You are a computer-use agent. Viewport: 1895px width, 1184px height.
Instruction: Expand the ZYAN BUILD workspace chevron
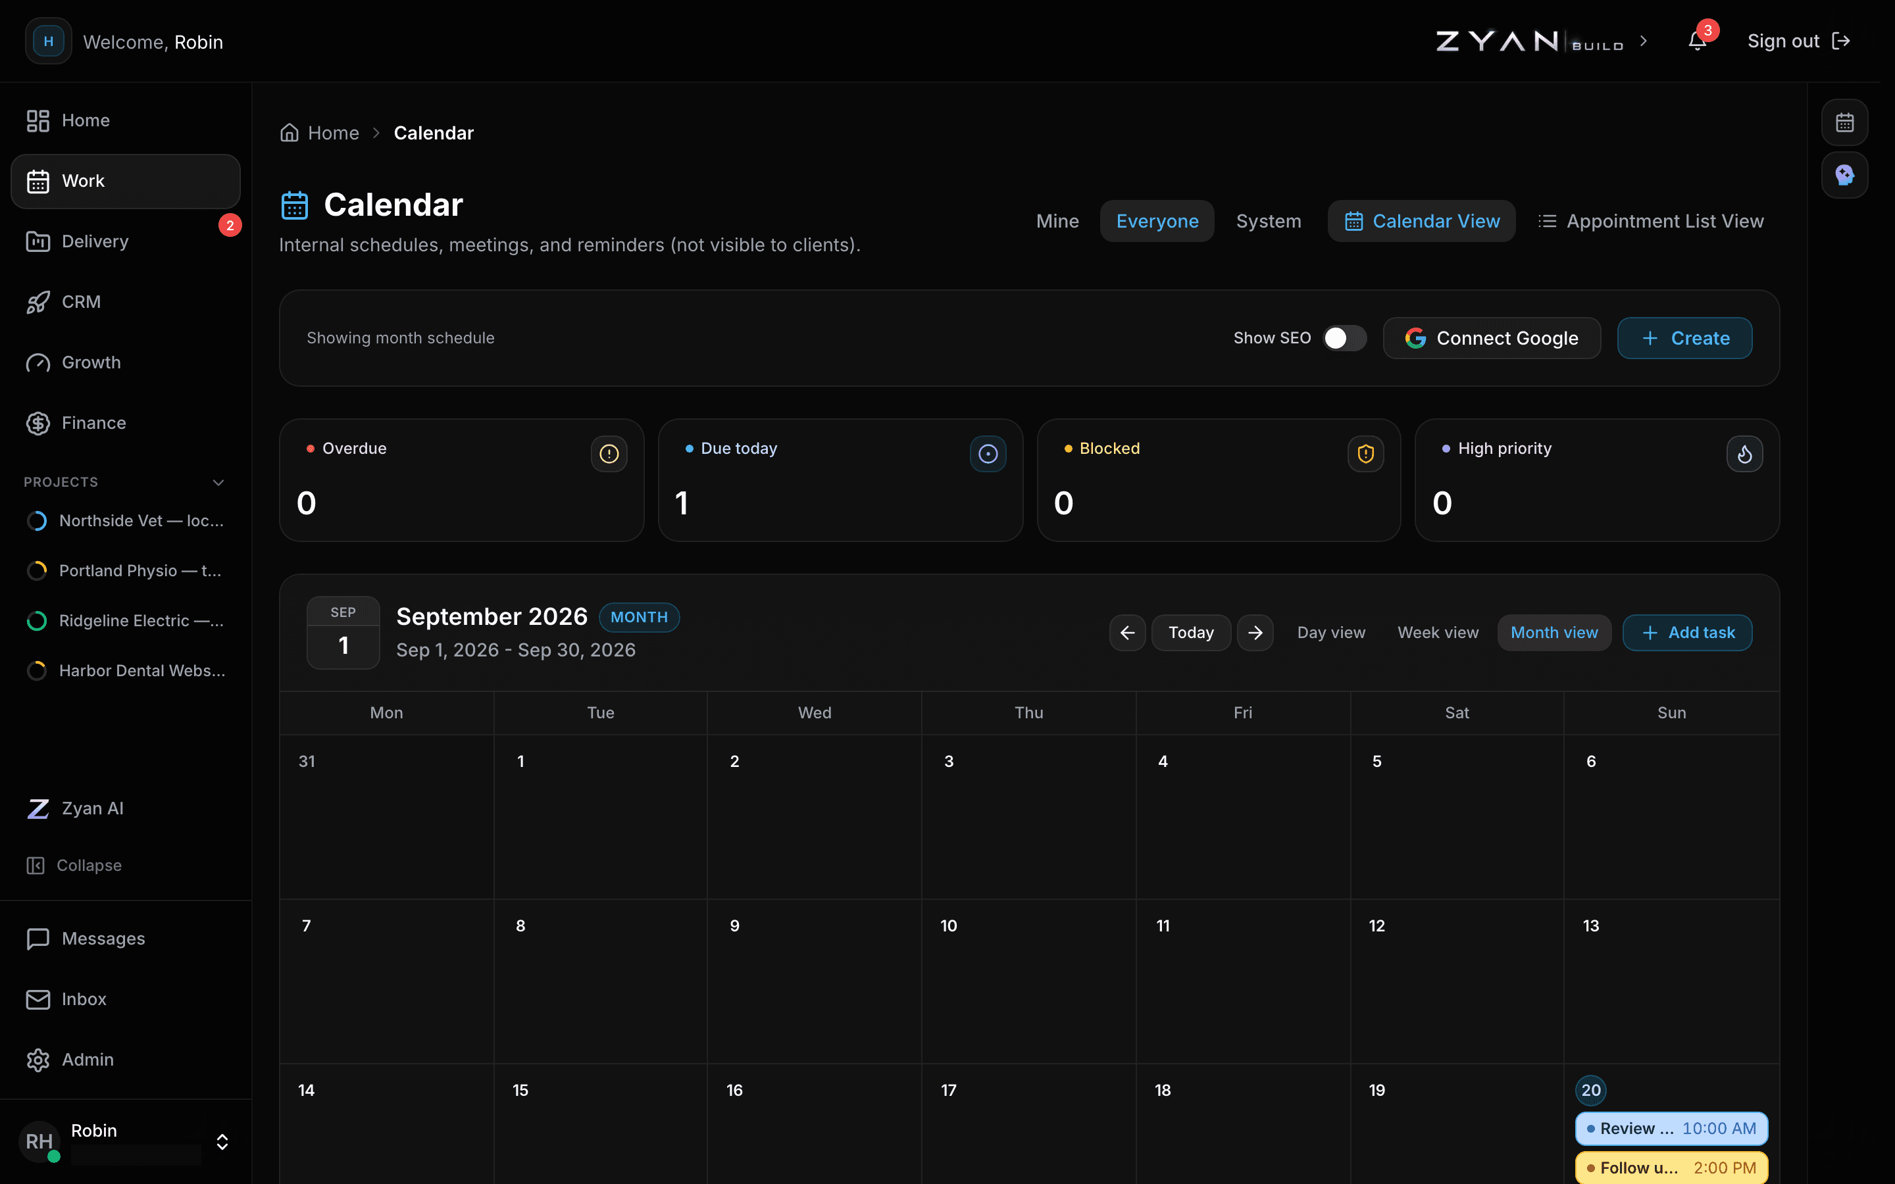click(1644, 41)
